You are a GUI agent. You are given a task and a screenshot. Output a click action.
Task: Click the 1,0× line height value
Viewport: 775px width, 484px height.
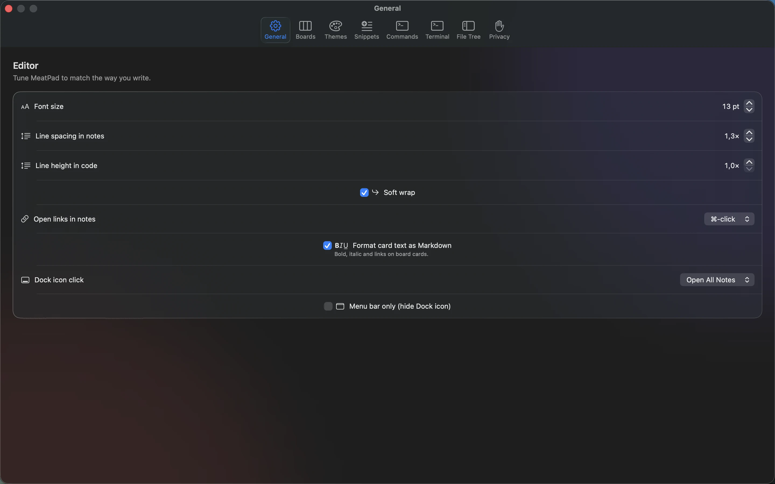(x=731, y=165)
